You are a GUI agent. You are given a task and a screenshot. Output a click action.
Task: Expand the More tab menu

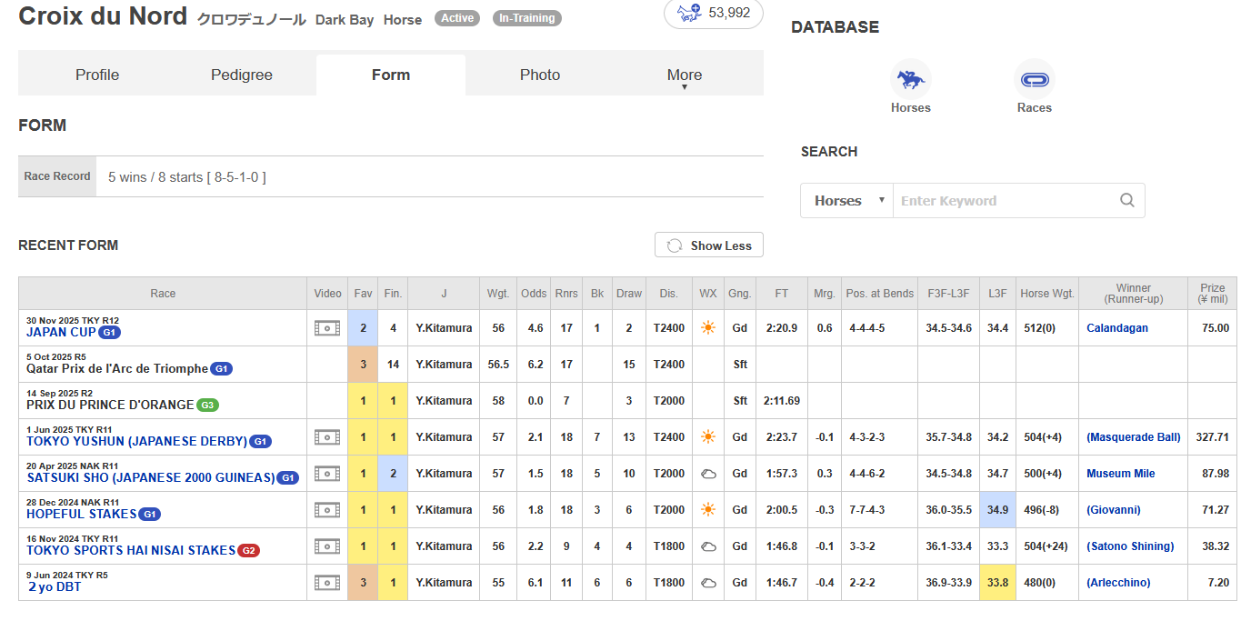(685, 75)
